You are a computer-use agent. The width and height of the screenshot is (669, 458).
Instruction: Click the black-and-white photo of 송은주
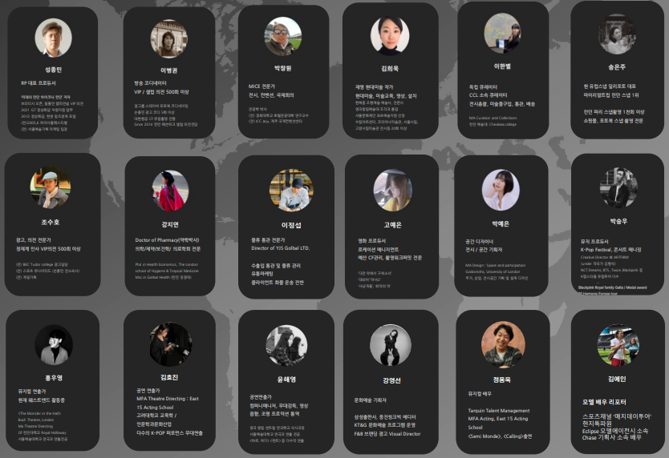[x=617, y=34]
